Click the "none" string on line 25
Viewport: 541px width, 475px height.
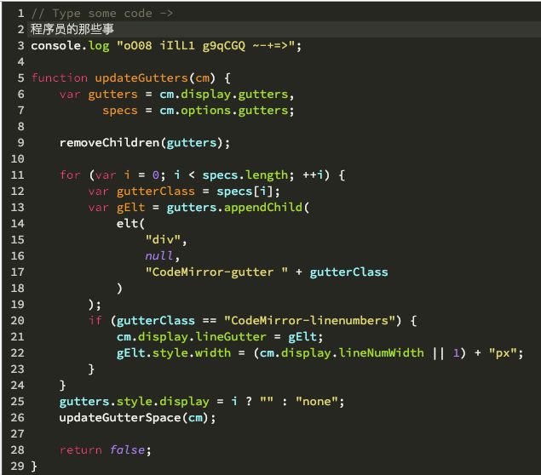(x=317, y=402)
